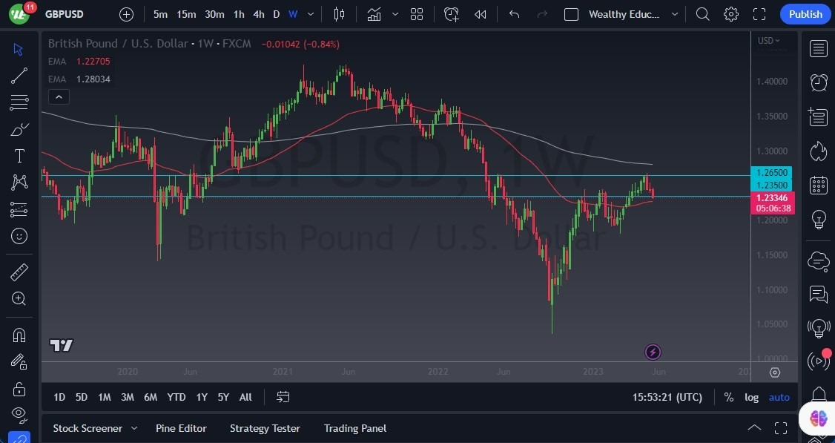Select the 1Y date range
This screenshot has height=443, width=835.
click(x=201, y=397)
